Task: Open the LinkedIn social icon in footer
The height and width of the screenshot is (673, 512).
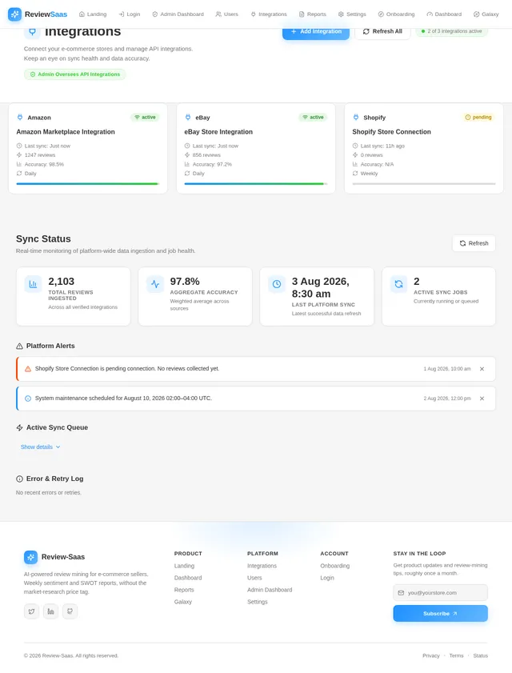Action: click(x=50, y=611)
